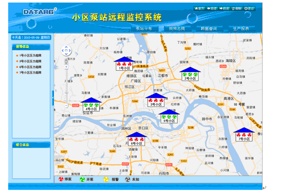Open the 泵站分布 tab
Screen dimensions: 282x194
144,29
